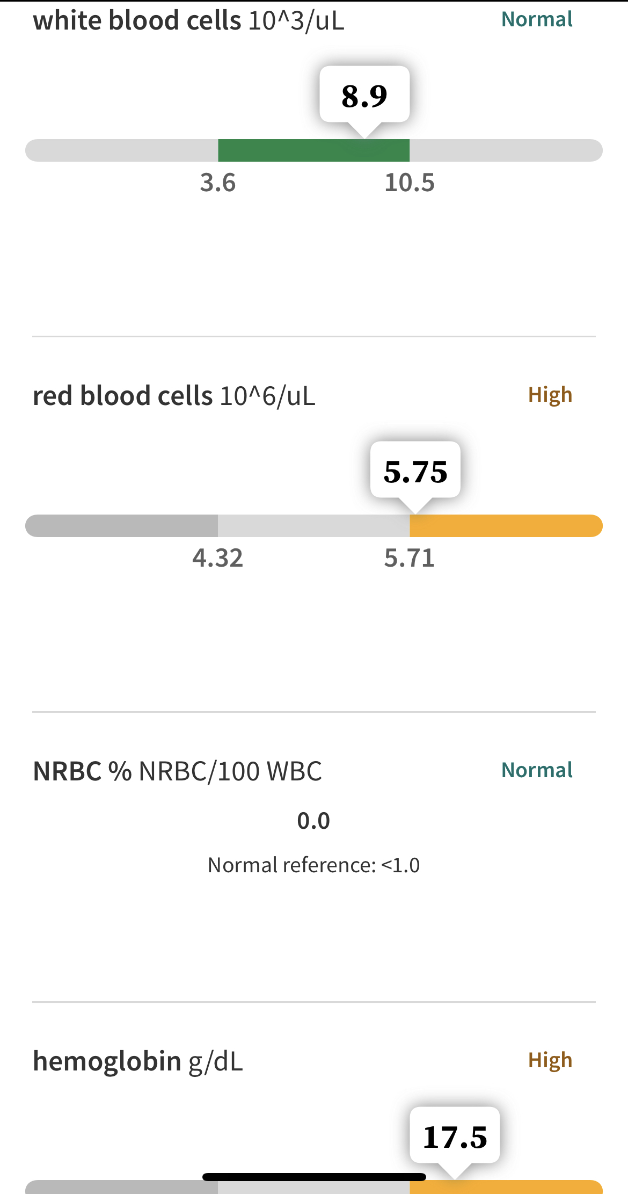This screenshot has height=1194, width=628.
Task: Tap the 8.9 white blood cells value bubble
Action: [x=364, y=96]
